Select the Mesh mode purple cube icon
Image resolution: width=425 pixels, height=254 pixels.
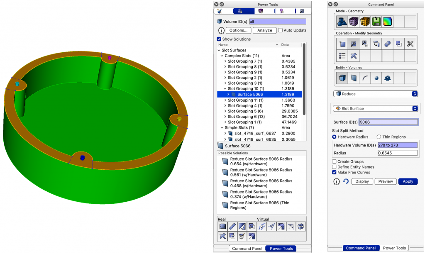coord(353,22)
